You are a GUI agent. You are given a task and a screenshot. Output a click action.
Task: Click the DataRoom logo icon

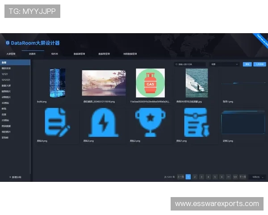(x=8, y=43)
